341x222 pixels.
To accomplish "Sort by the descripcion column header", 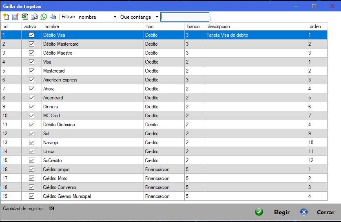I will point(256,26).
